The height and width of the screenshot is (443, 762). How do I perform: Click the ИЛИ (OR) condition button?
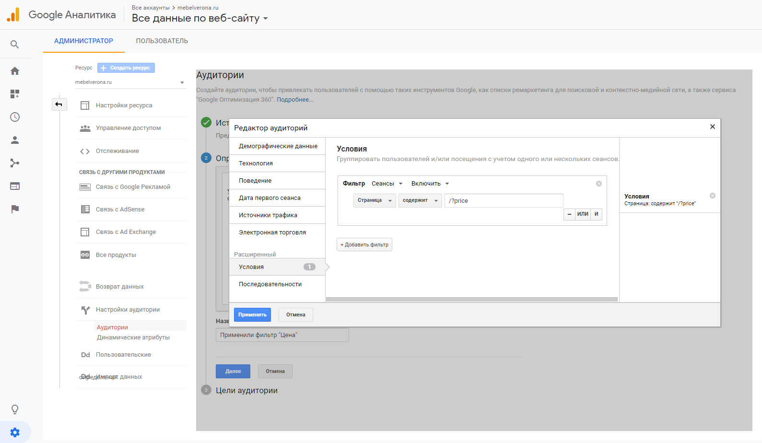583,214
